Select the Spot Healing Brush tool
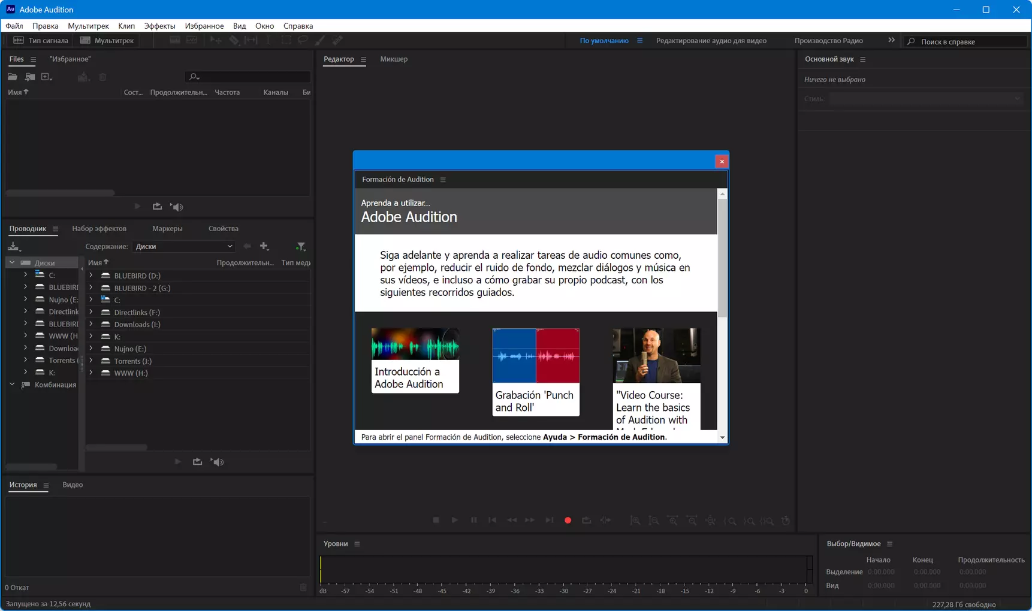Viewport: 1032px width, 611px height. click(x=338, y=40)
